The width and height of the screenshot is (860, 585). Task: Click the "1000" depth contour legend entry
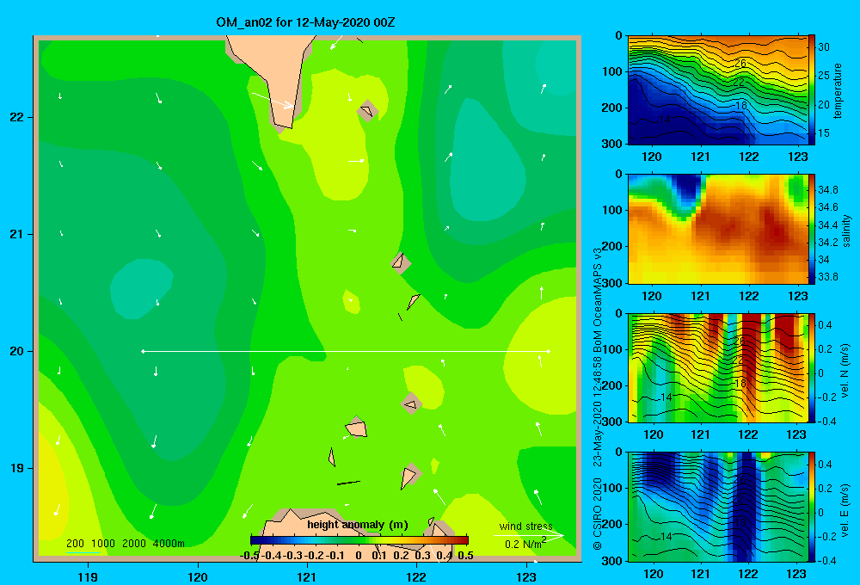pyautogui.click(x=103, y=544)
